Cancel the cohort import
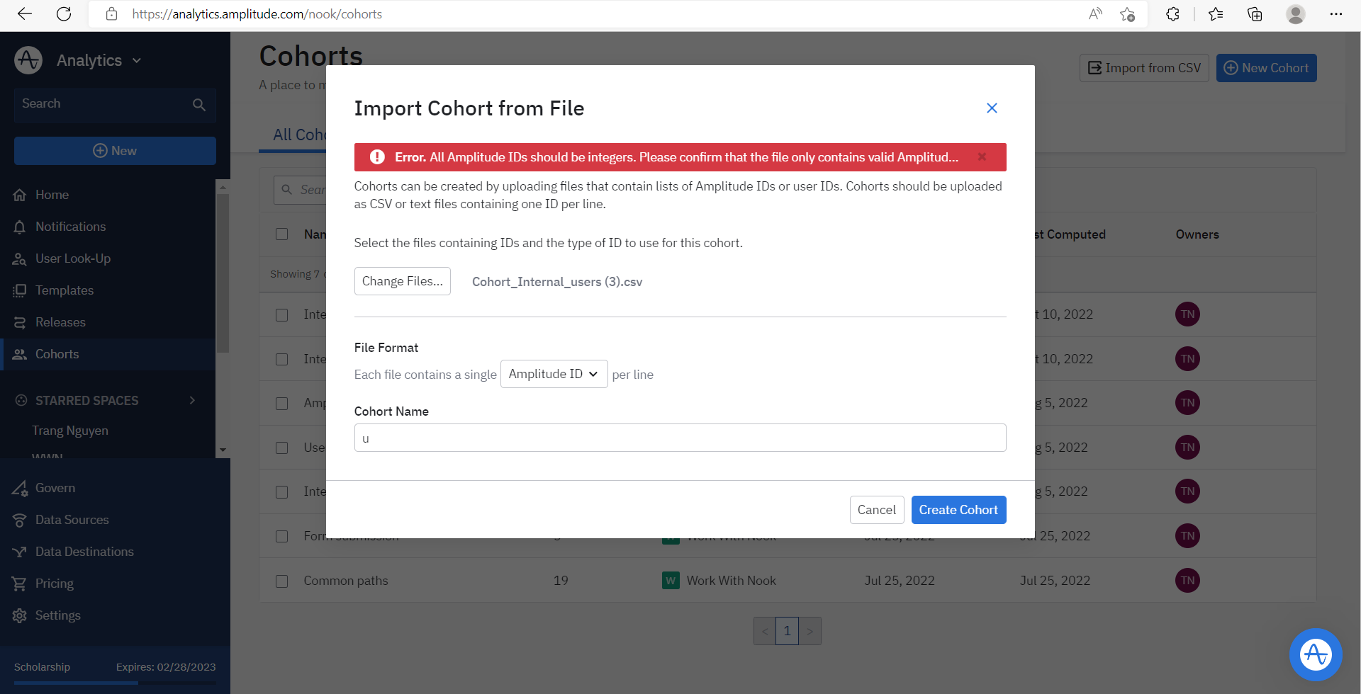The height and width of the screenshot is (694, 1361). [876, 510]
